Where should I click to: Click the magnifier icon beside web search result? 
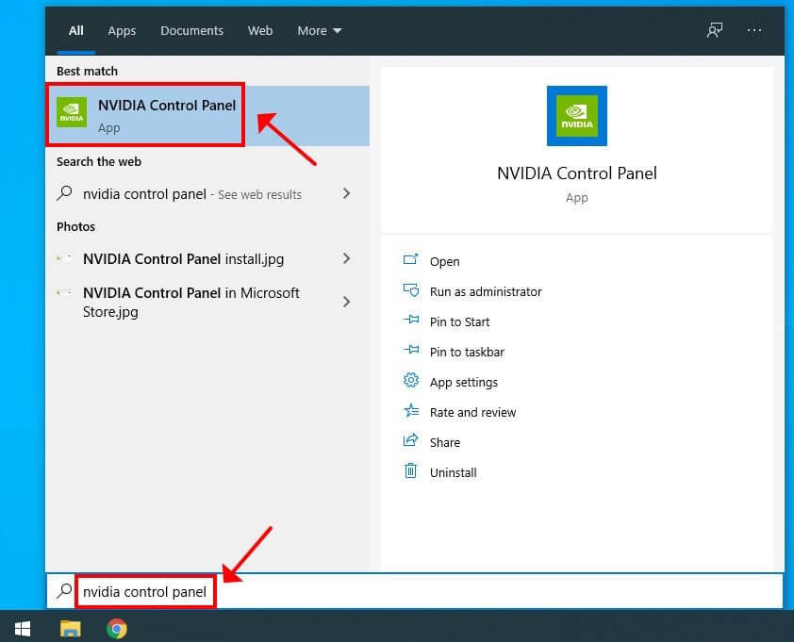pos(65,193)
